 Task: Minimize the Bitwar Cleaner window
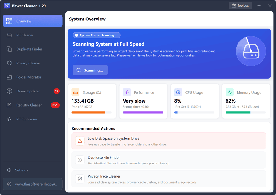click(x=259, y=6)
